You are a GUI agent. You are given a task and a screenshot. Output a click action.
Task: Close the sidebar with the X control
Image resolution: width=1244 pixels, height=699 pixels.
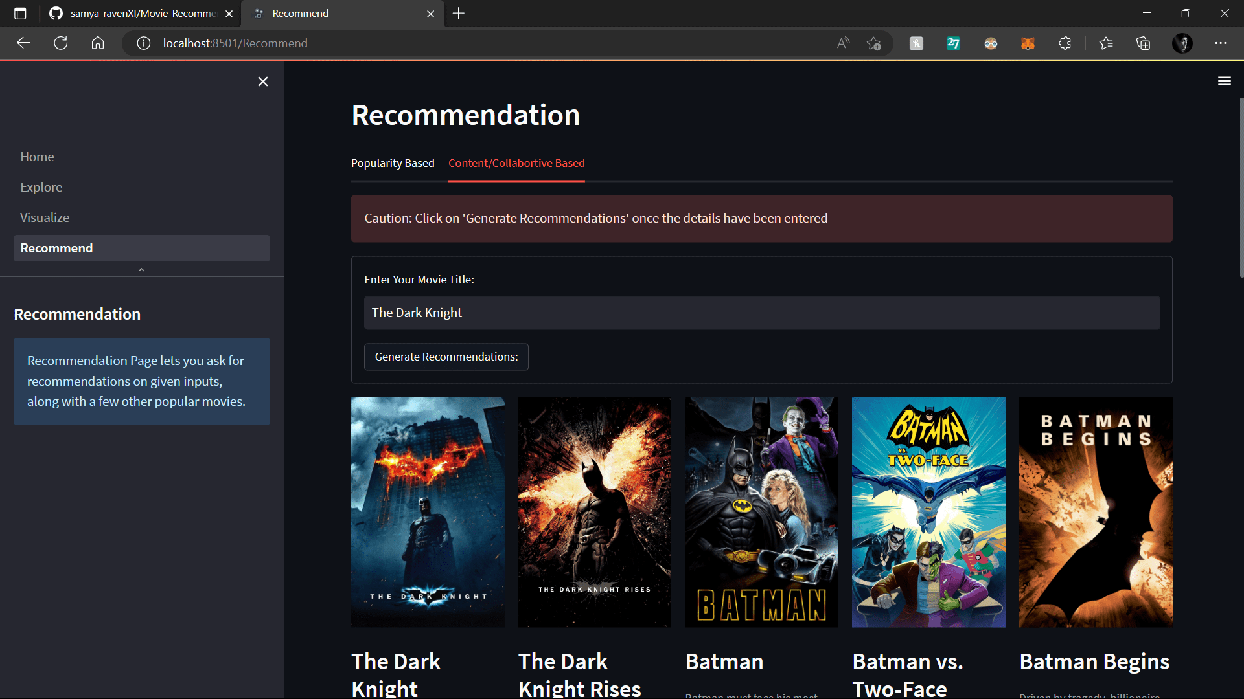point(262,82)
